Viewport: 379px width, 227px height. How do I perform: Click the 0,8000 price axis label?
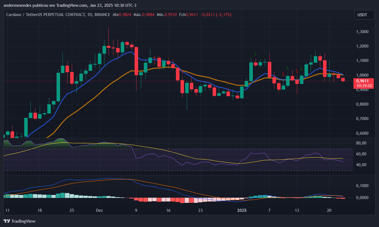[362, 104]
